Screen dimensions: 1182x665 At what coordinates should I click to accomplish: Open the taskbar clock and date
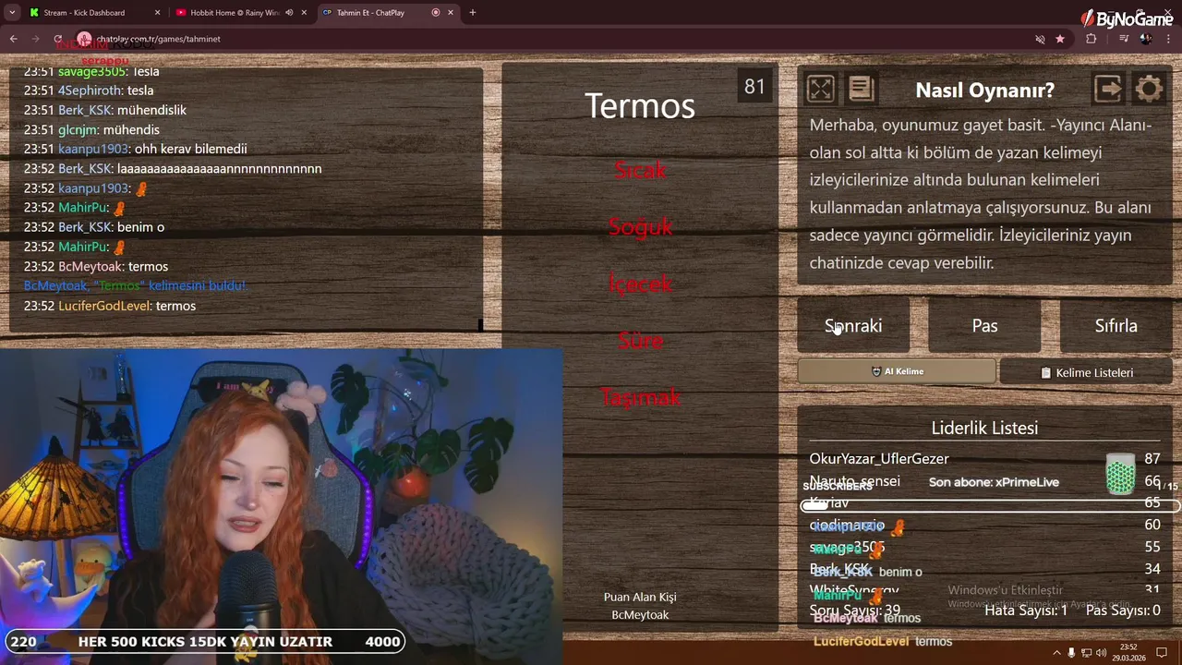(1128, 653)
